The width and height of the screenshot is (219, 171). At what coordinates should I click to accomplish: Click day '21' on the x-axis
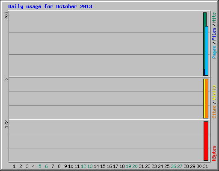pos(141,166)
